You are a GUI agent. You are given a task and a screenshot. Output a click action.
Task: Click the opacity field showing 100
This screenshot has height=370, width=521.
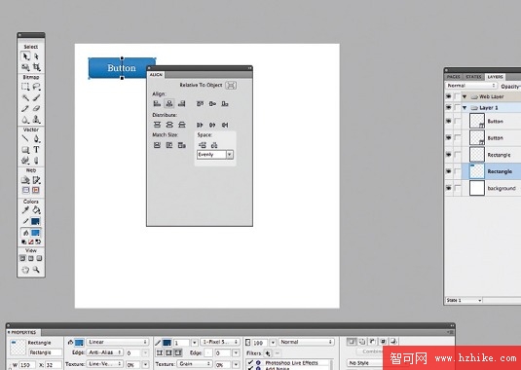tap(259, 343)
